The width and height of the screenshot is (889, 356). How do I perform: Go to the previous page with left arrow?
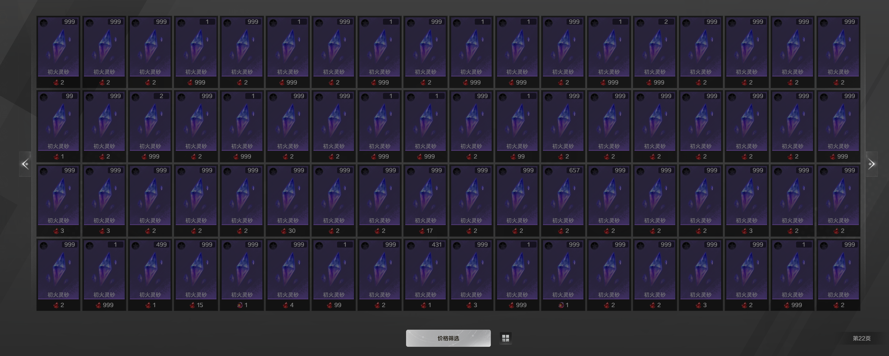pos(25,164)
